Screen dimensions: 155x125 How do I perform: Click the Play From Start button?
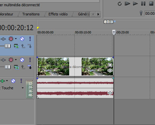127,4
